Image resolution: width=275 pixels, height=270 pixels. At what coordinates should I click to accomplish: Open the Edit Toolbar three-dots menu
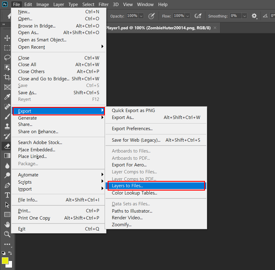click(7, 244)
